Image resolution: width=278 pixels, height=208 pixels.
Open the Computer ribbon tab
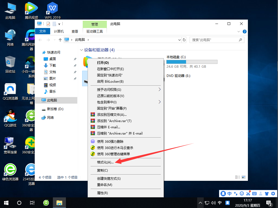(x=59, y=31)
